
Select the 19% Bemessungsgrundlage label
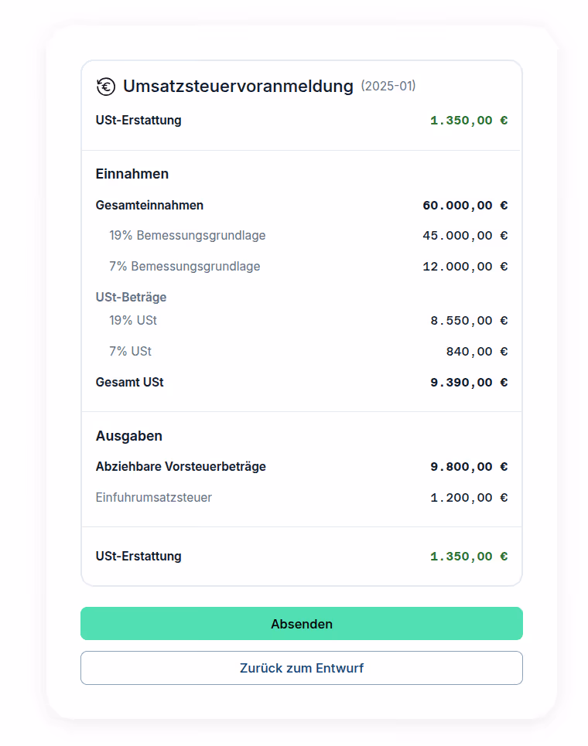[187, 236]
